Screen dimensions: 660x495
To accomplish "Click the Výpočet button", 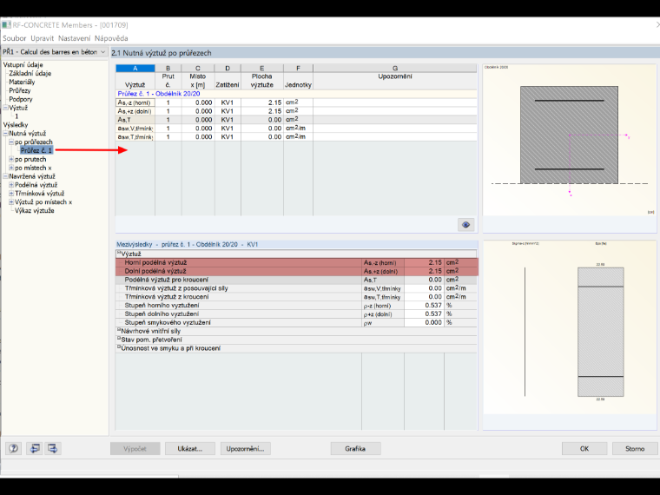I will [x=135, y=449].
